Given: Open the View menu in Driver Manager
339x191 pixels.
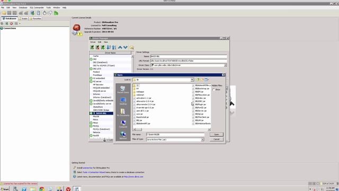Looking at the screenshot, I should (106, 42).
